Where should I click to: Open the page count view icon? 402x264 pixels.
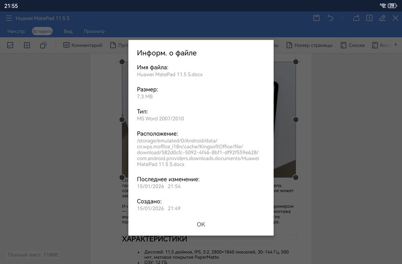pos(369,18)
